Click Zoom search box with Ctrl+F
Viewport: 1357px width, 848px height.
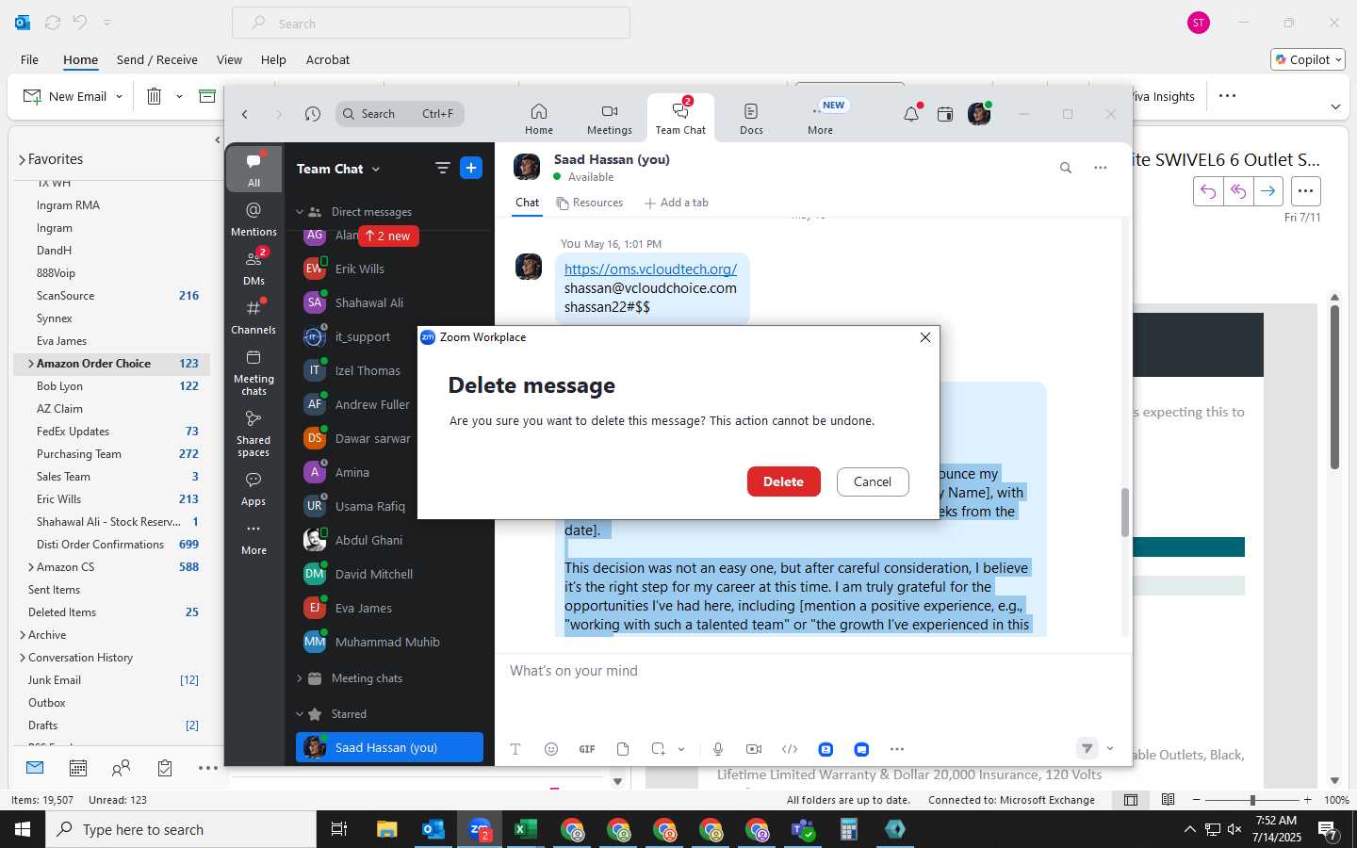[400, 114]
